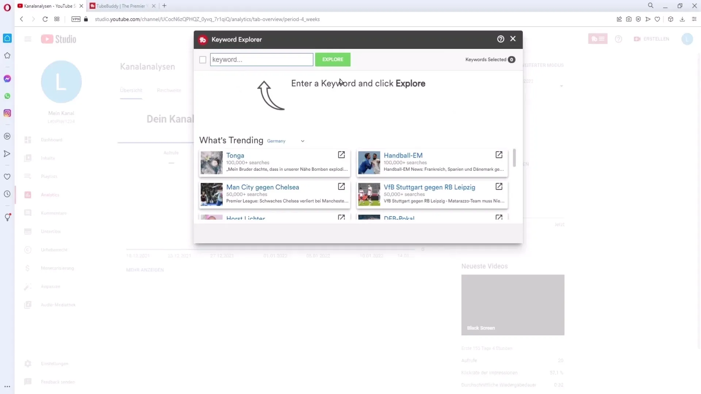Click the trending list scrollbar
Image resolution: width=701 pixels, height=394 pixels.
[x=514, y=158]
